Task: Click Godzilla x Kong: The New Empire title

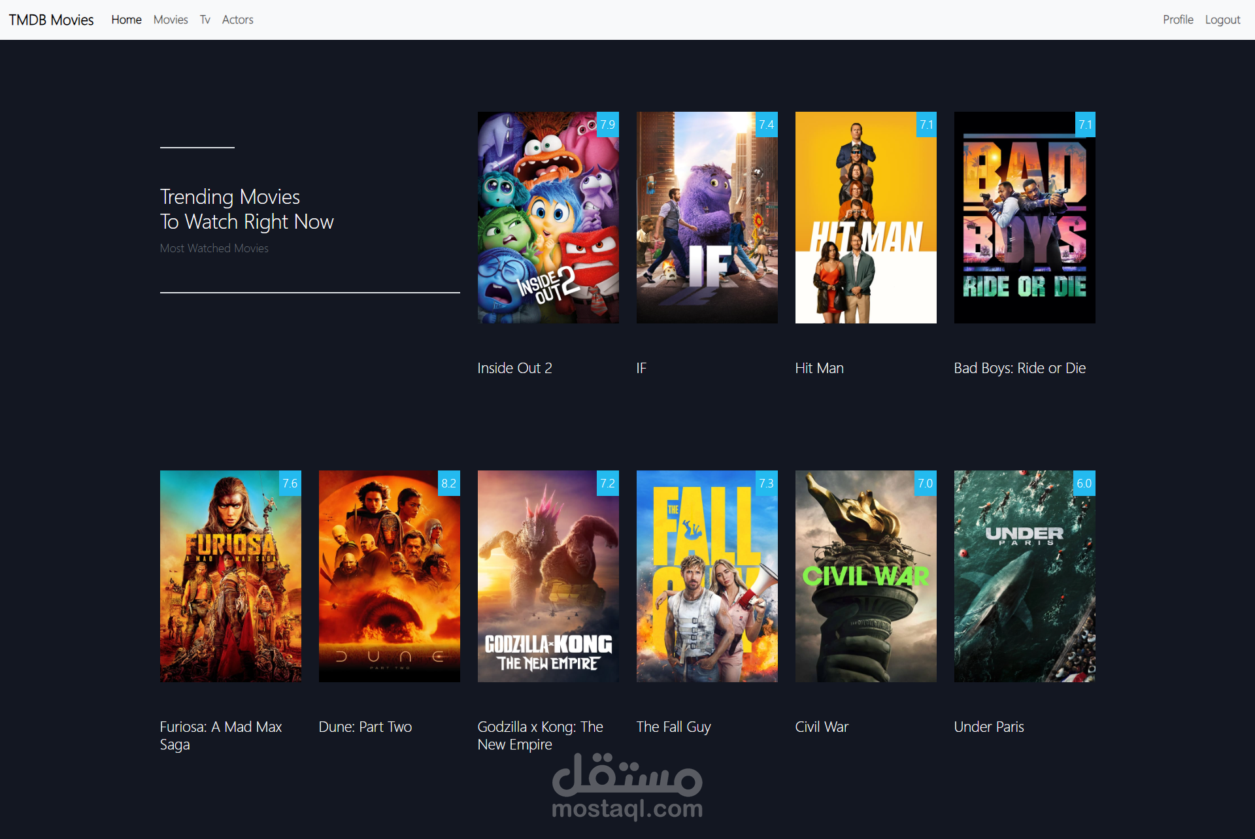Action: point(541,736)
